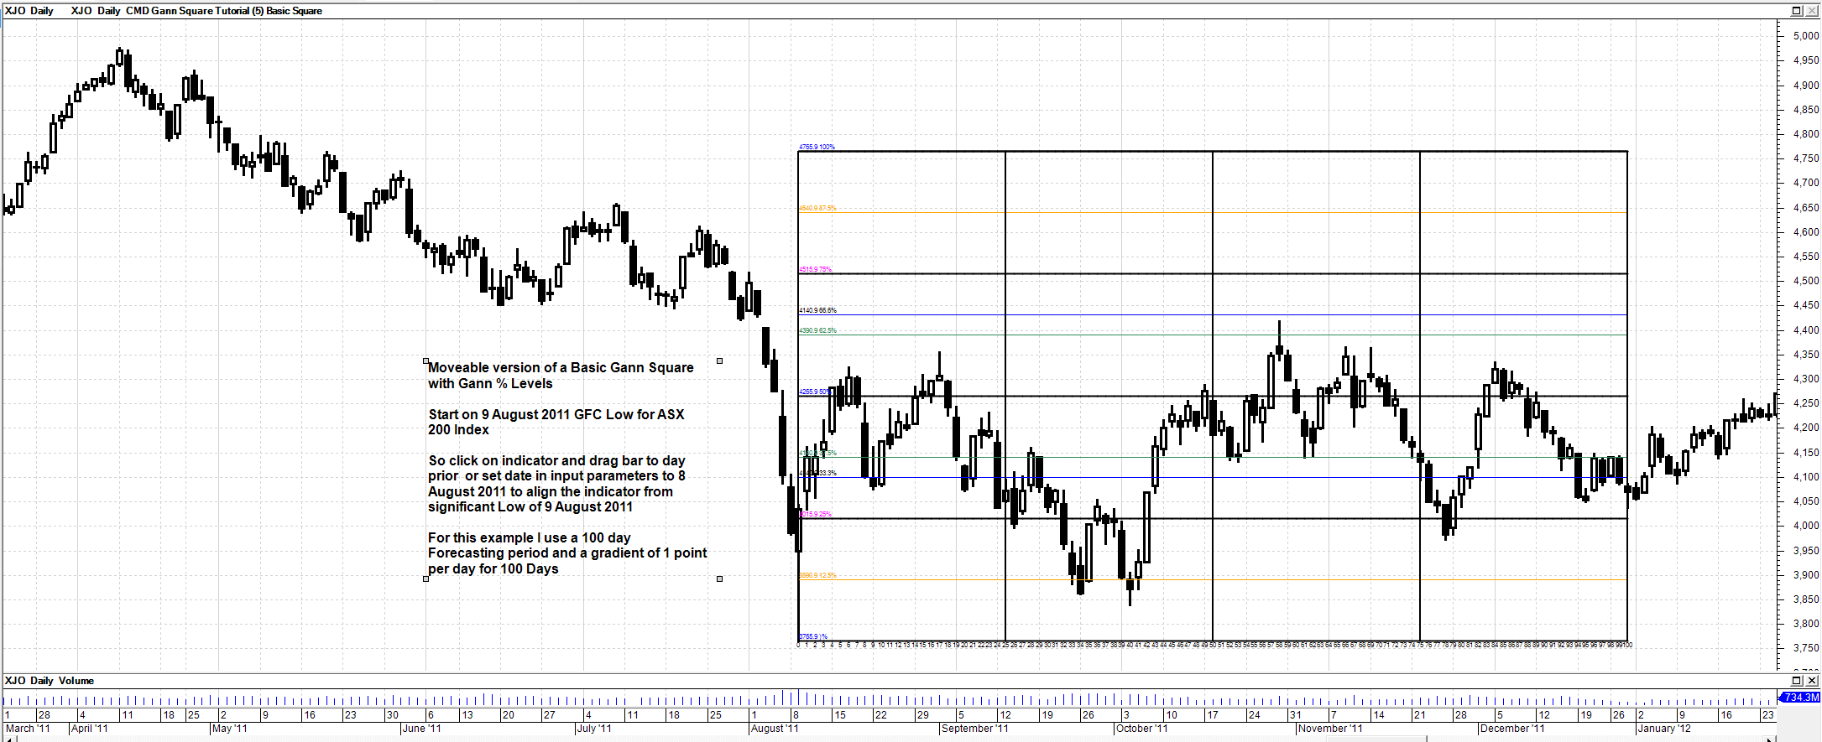Select the bottom-right text box resize handle

pos(719,579)
